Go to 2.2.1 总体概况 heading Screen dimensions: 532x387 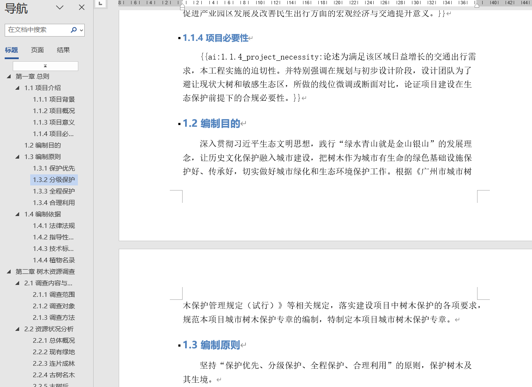pos(54,340)
